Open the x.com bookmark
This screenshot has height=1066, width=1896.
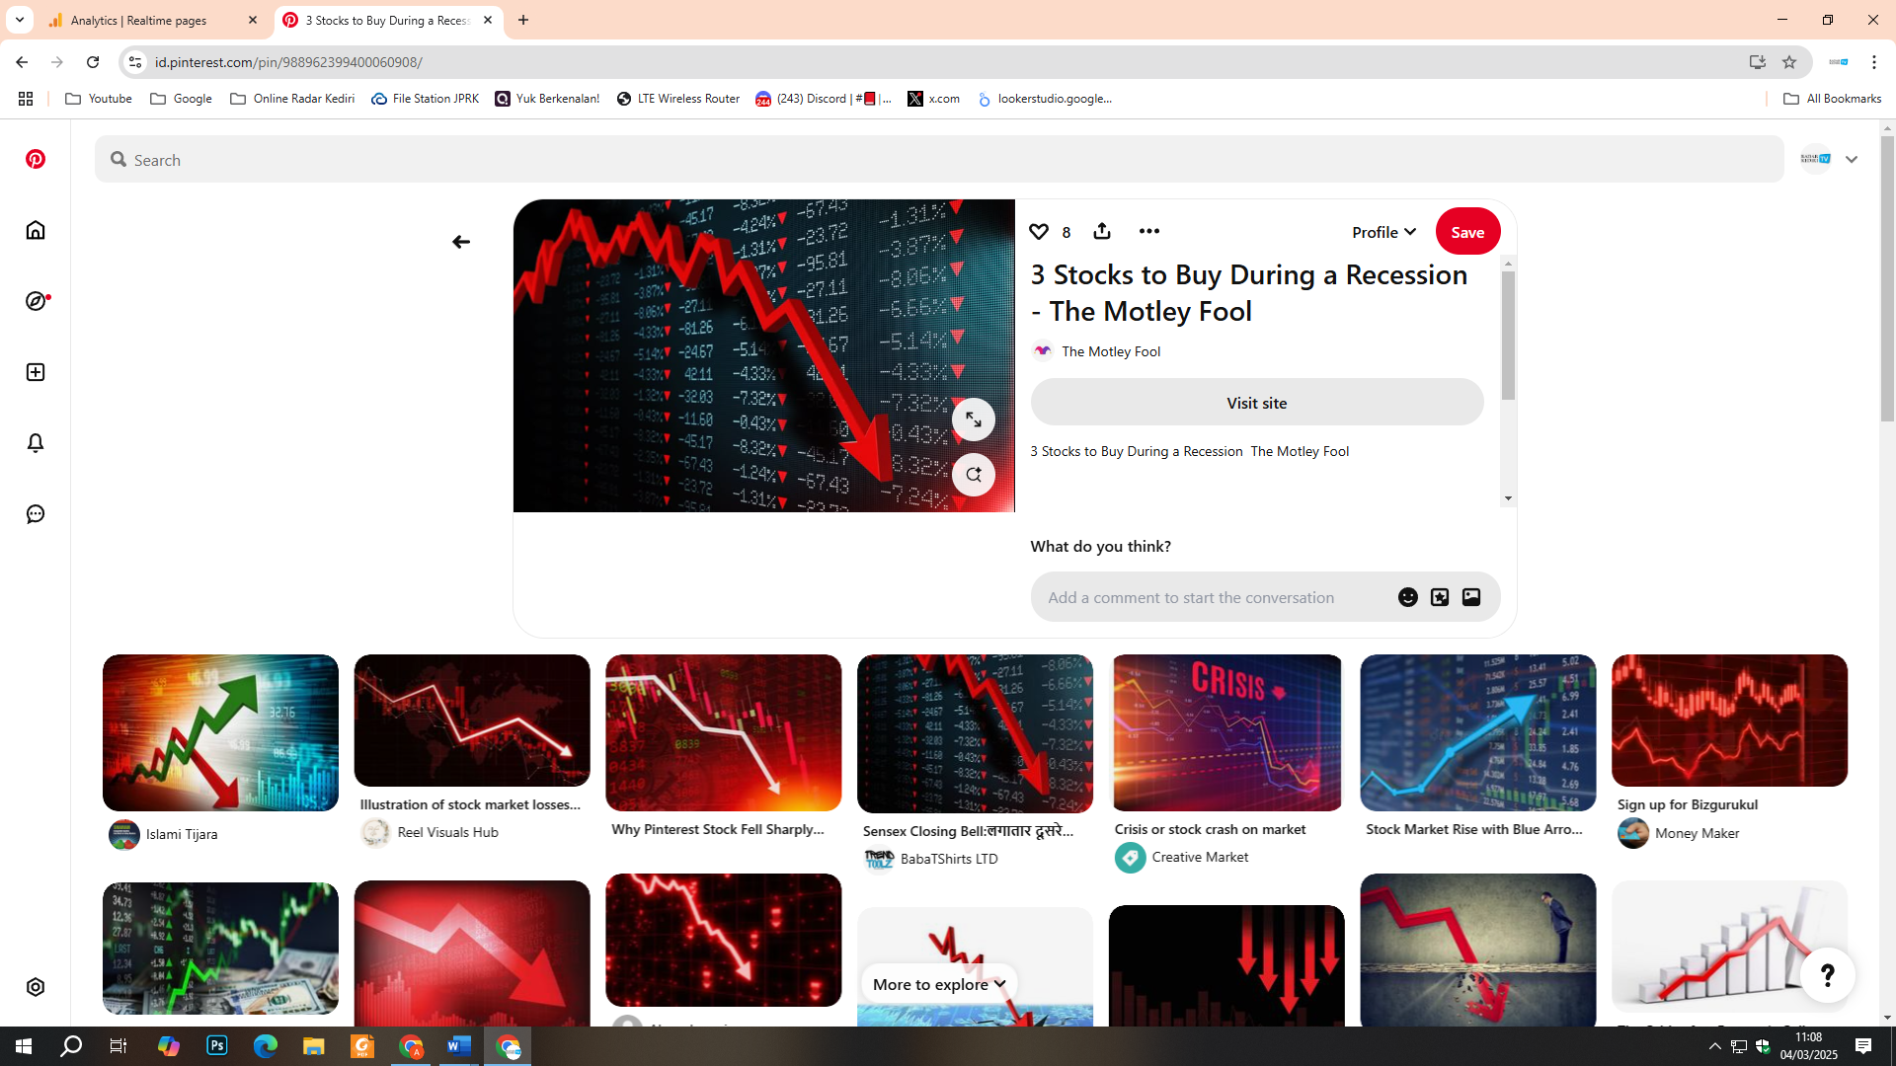coord(934,99)
